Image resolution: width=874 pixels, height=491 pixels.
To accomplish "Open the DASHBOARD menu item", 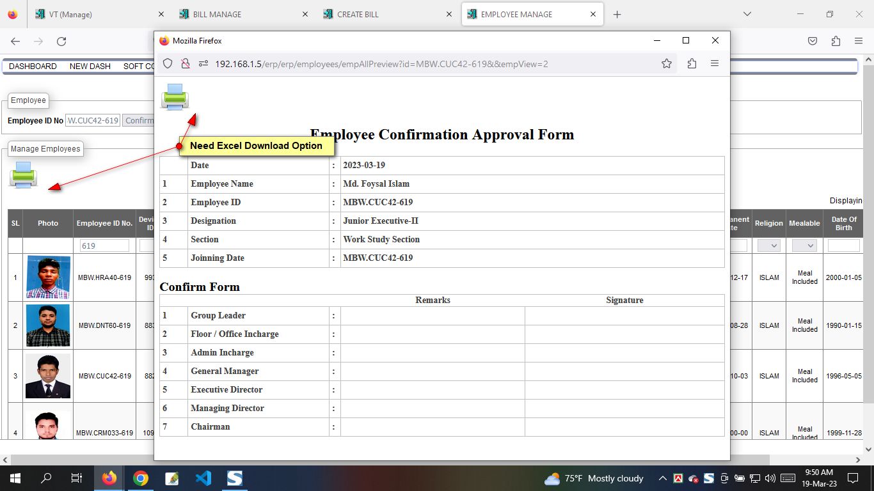I will pos(33,66).
